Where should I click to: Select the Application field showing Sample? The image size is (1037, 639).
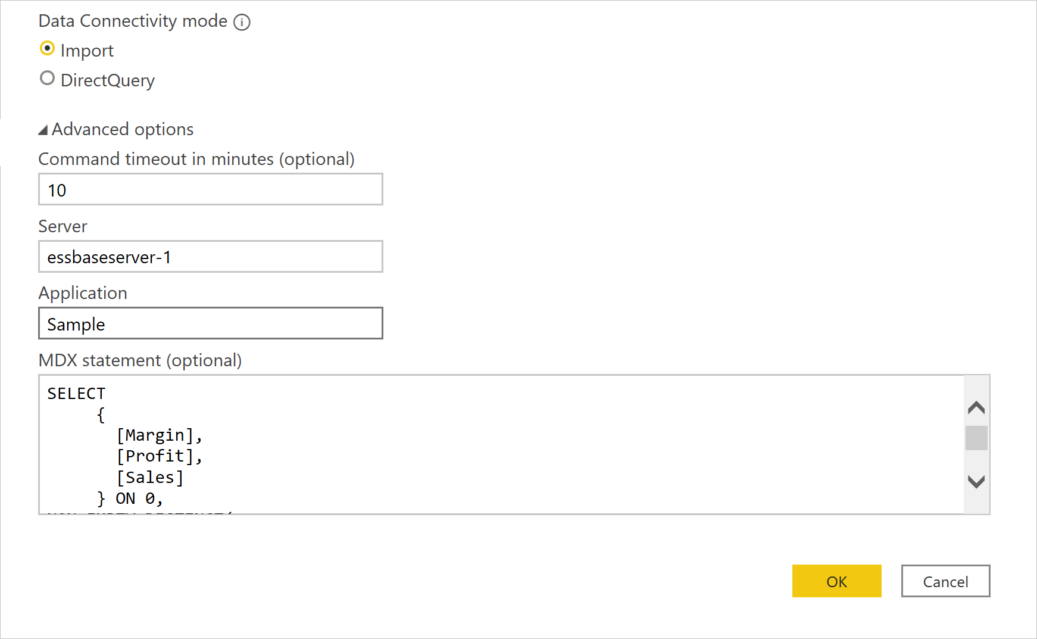tap(210, 323)
